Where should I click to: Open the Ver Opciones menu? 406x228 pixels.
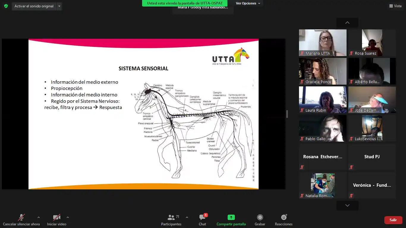[248, 3]
